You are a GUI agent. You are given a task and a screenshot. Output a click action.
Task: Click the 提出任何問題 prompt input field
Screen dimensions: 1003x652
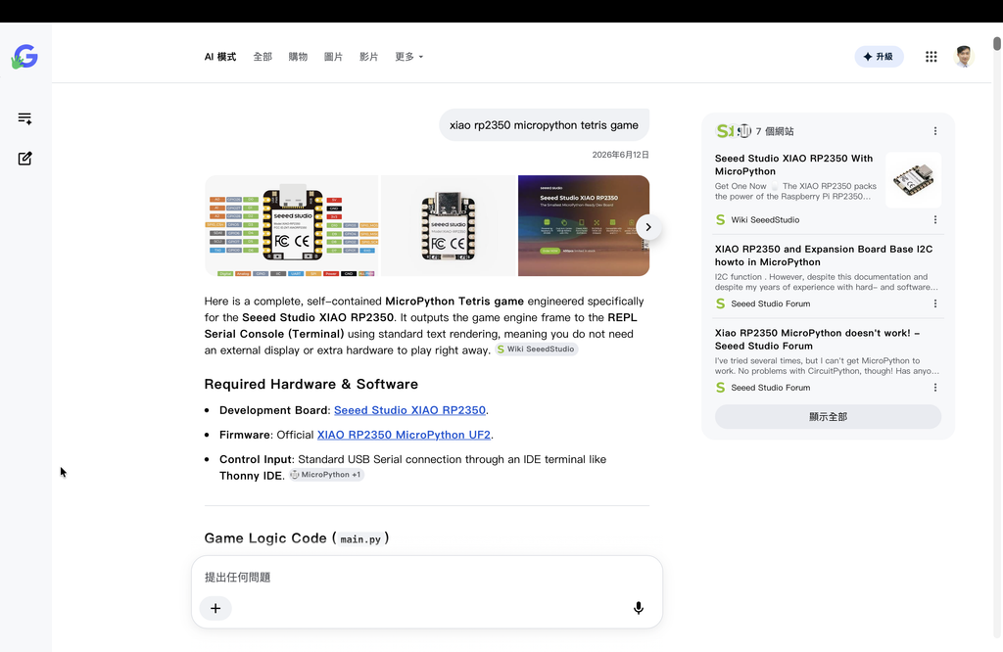point(427,578)
